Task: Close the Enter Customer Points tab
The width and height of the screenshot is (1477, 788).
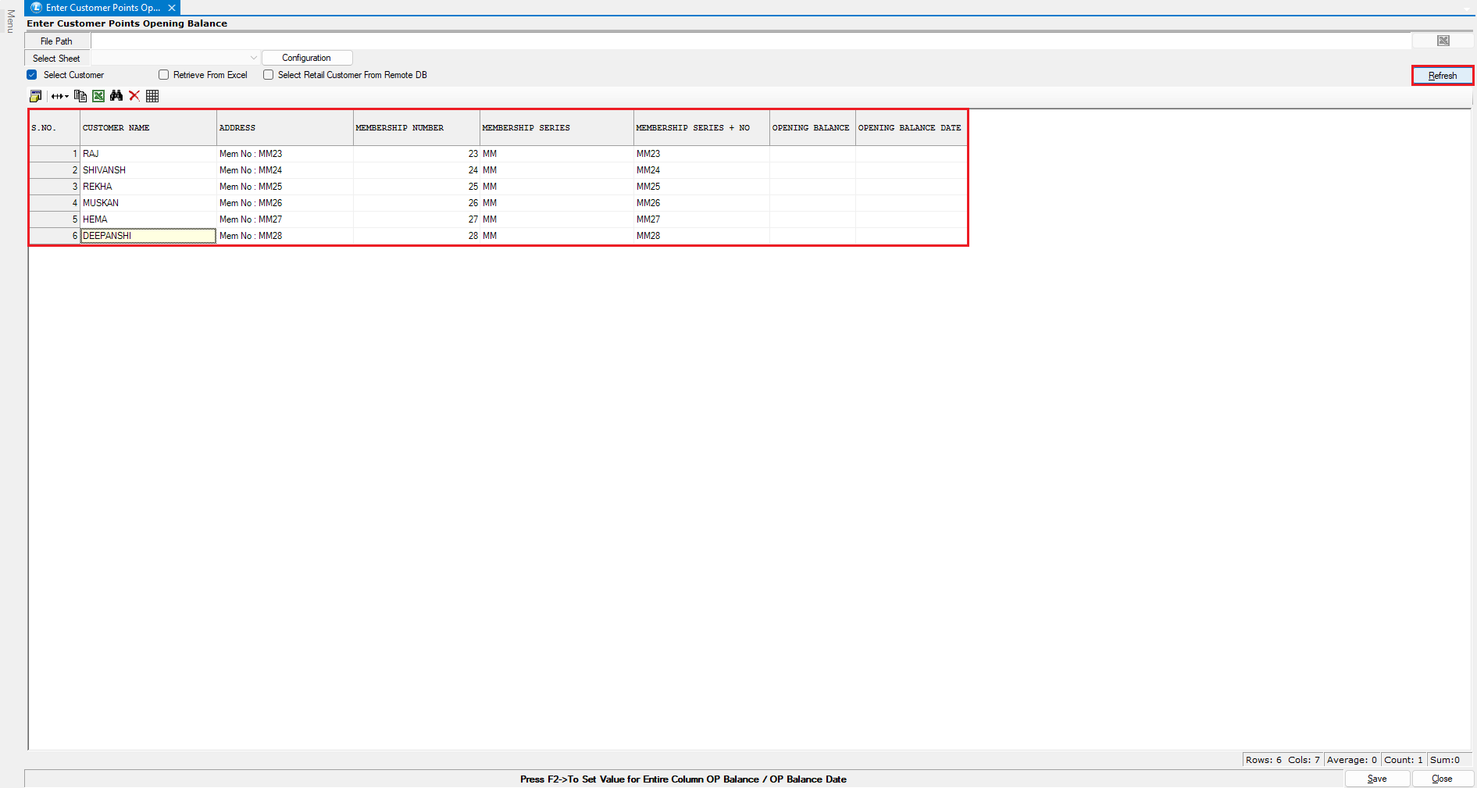Action: 172,8
